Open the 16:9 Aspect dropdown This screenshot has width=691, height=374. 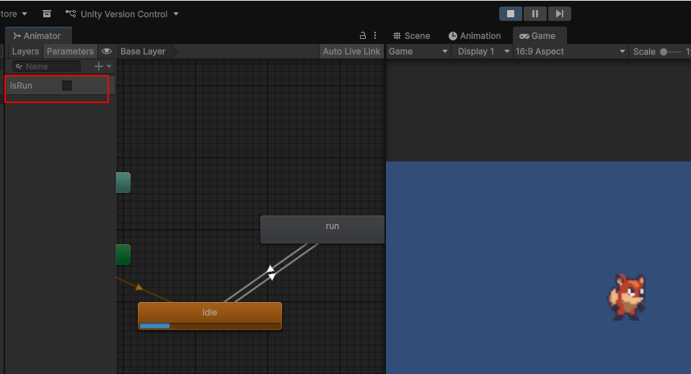[570, 51]
